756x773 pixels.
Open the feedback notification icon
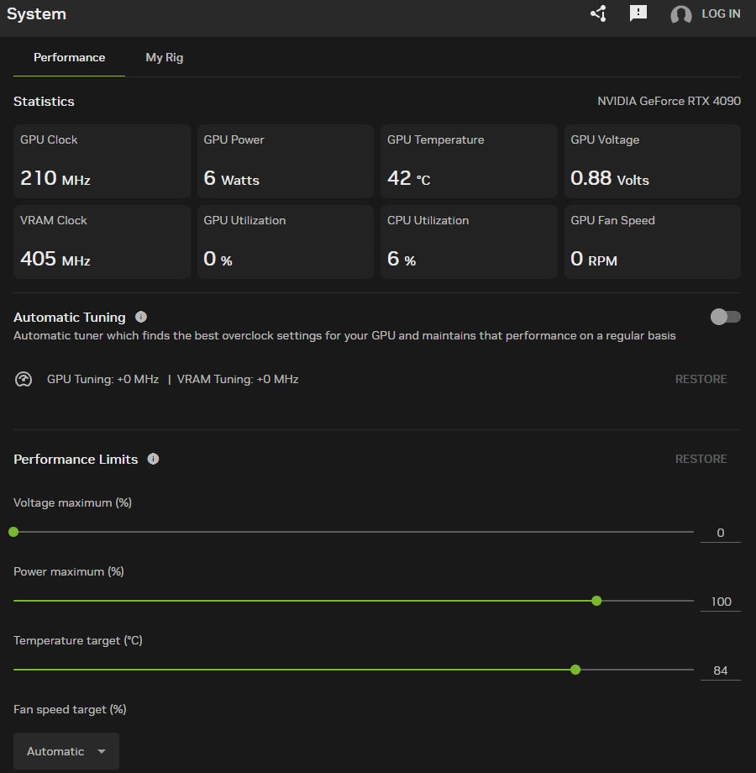tap(638, 13)
